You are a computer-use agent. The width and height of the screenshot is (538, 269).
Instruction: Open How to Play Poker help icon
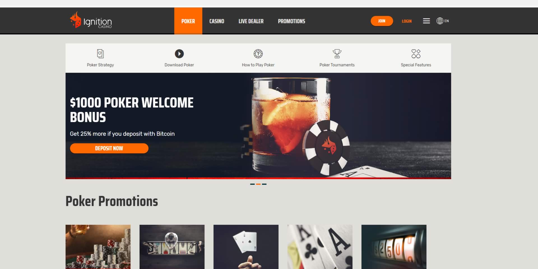tap(258, 53)
